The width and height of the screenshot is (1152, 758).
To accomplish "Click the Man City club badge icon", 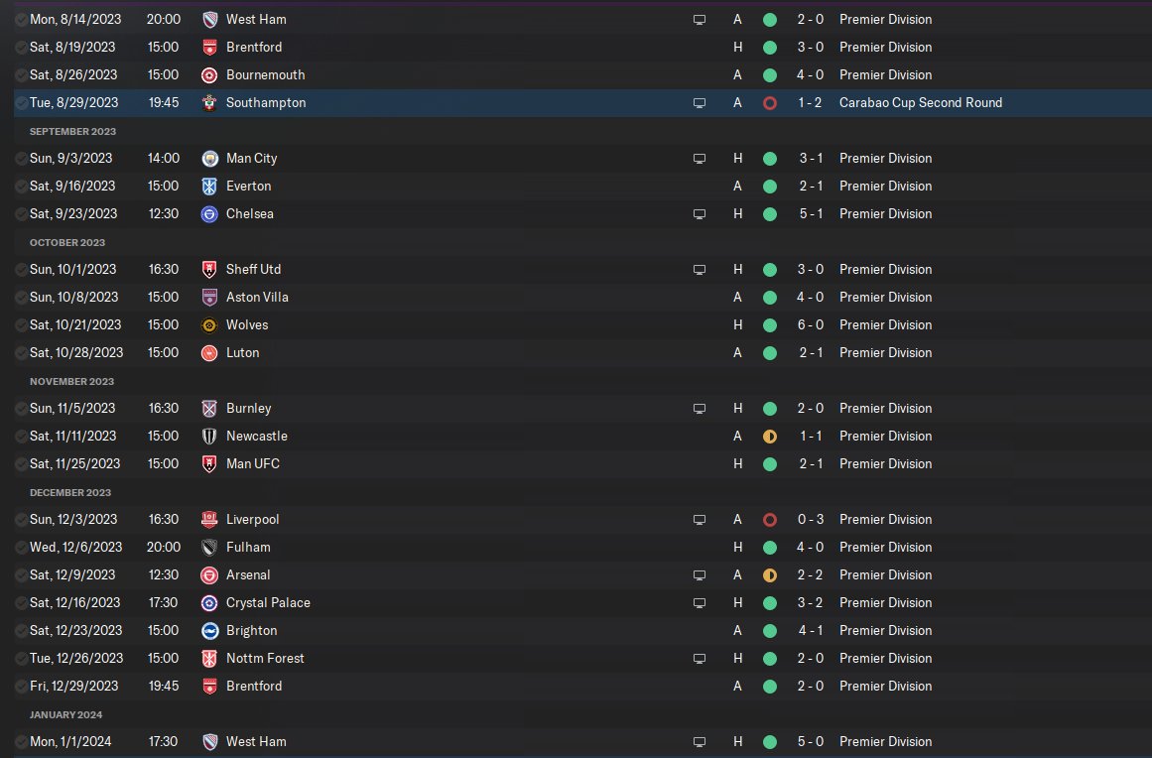I will [x=209, y=158].
